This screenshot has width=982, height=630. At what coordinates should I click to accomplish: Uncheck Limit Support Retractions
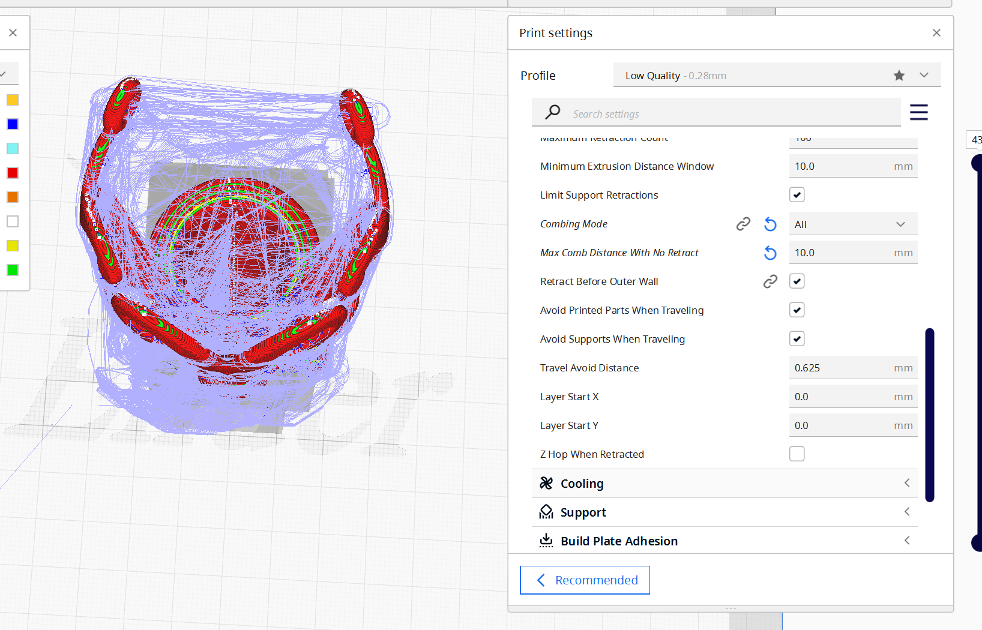(x=797, y=194)
